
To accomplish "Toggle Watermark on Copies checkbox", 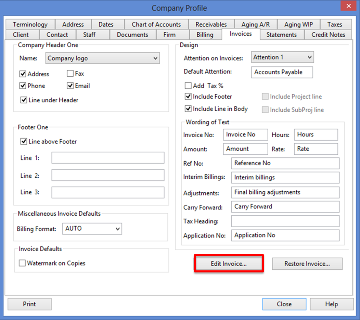I will pos(22,263).
